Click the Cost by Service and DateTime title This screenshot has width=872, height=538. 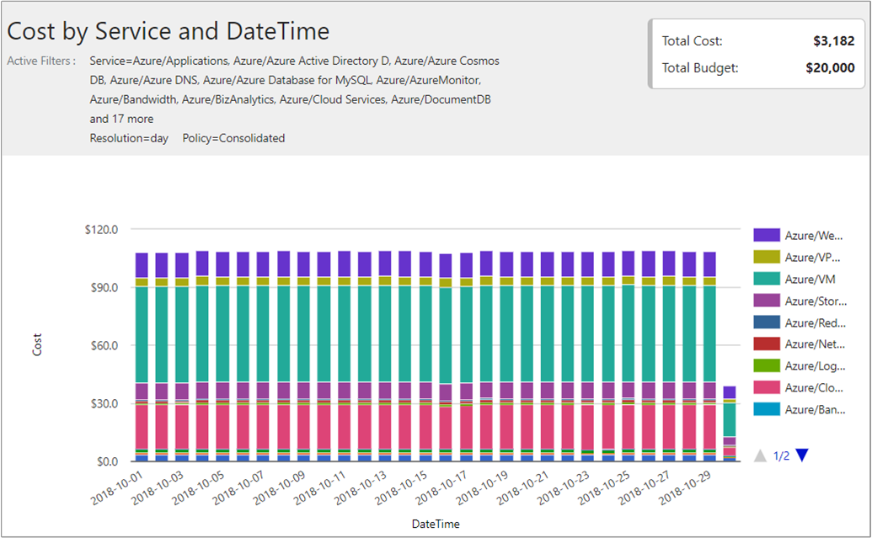point(168,30)
